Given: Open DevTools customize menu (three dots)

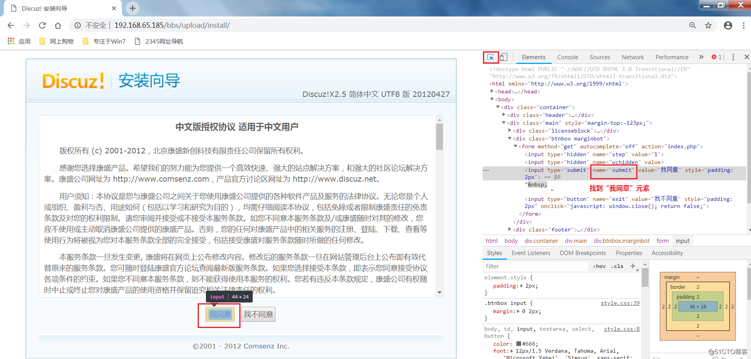Looking at the screenshot, I should click(x=733, y=57).
